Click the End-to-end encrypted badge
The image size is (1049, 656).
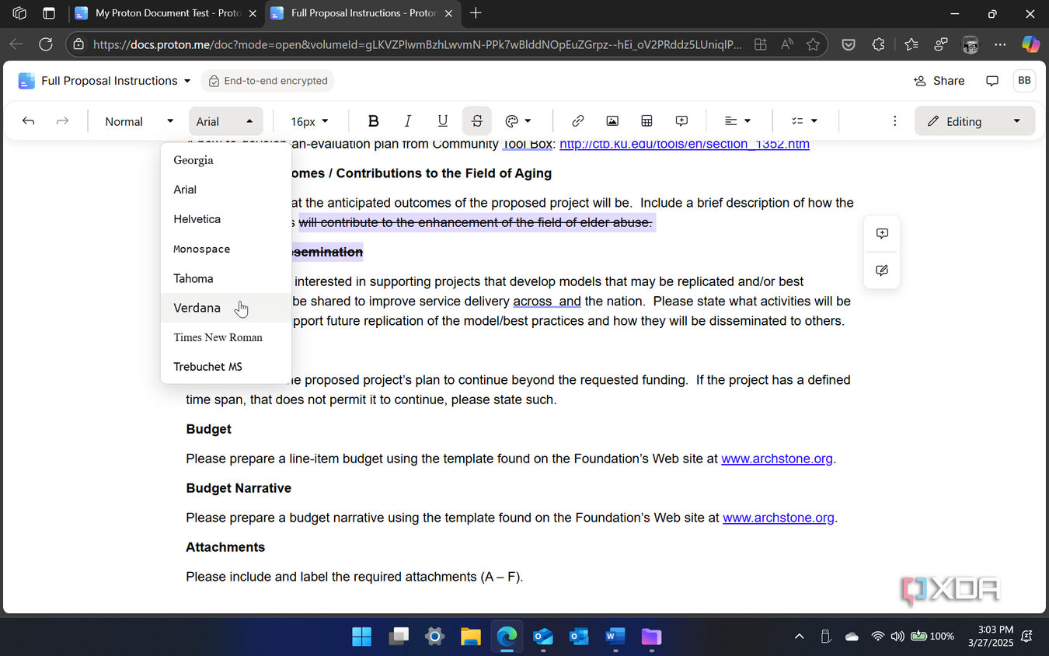click(268, 81)
